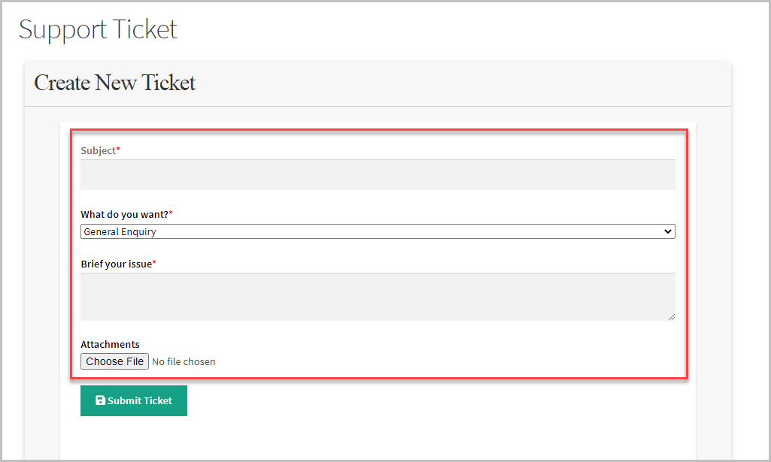Click the "What do you want?" label
Viewport: 771px width, 462px height.
click(x=123, y=214)
